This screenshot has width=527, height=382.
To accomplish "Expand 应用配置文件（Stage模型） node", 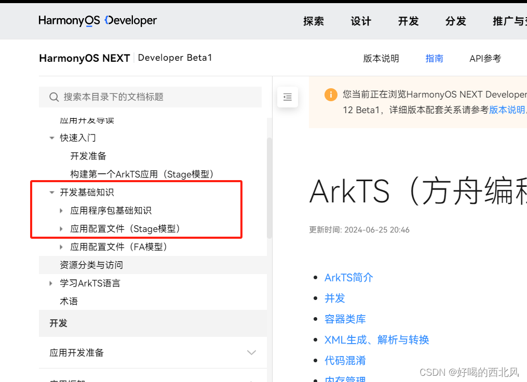I will 61,229.
